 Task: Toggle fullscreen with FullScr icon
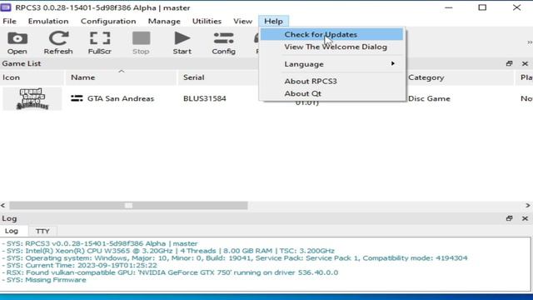coord(100,42)
